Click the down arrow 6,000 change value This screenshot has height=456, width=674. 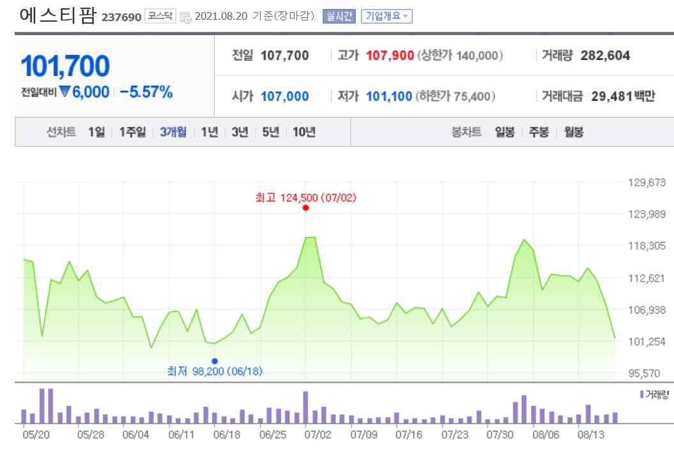[x=84, y=92]
